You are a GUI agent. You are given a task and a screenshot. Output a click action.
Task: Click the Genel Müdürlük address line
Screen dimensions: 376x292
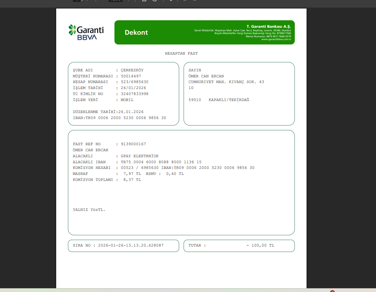[x=242, y=30]
